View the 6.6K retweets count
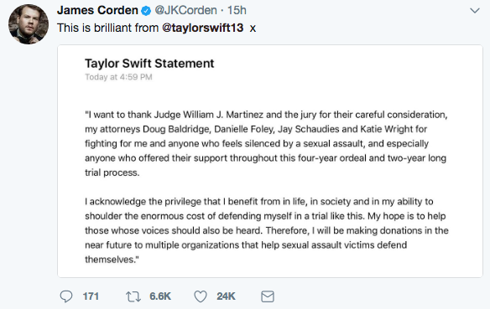The height and width of the screenshot is (309, 490). click(160, 296)
